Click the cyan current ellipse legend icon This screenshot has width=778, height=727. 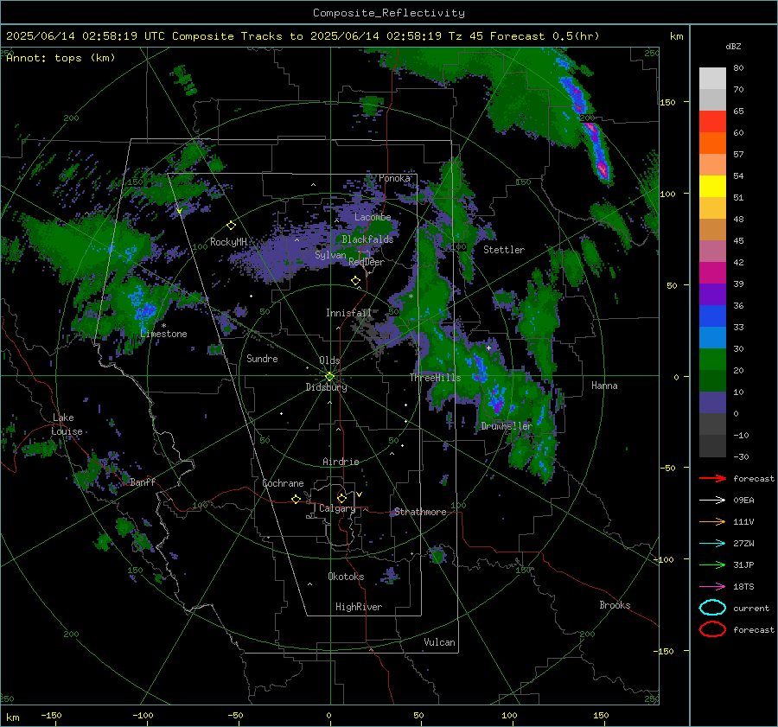712,608
